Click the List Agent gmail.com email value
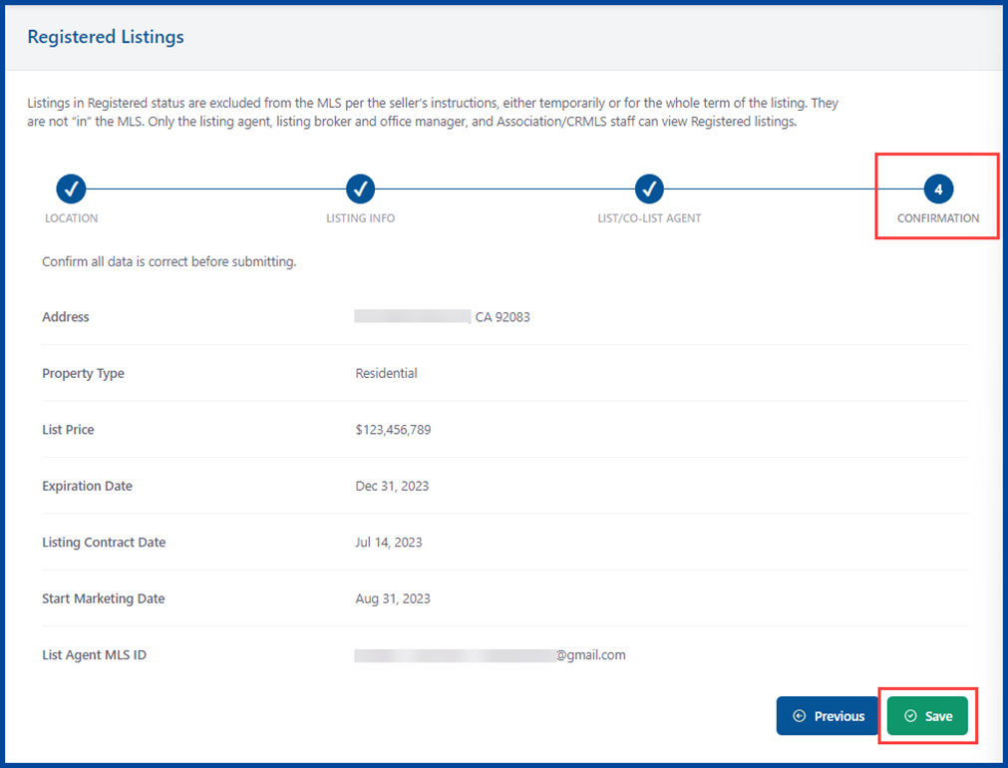1008x768 pixels. click(490, 655)
